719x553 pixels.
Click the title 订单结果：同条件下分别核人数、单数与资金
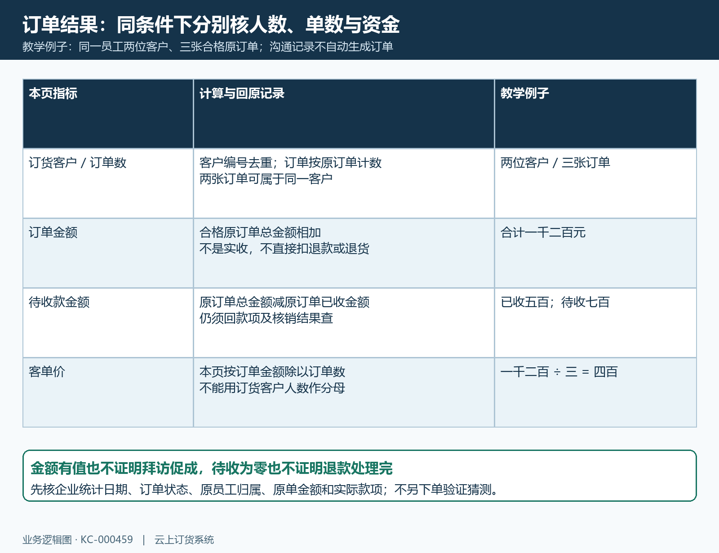pos(211,24)
